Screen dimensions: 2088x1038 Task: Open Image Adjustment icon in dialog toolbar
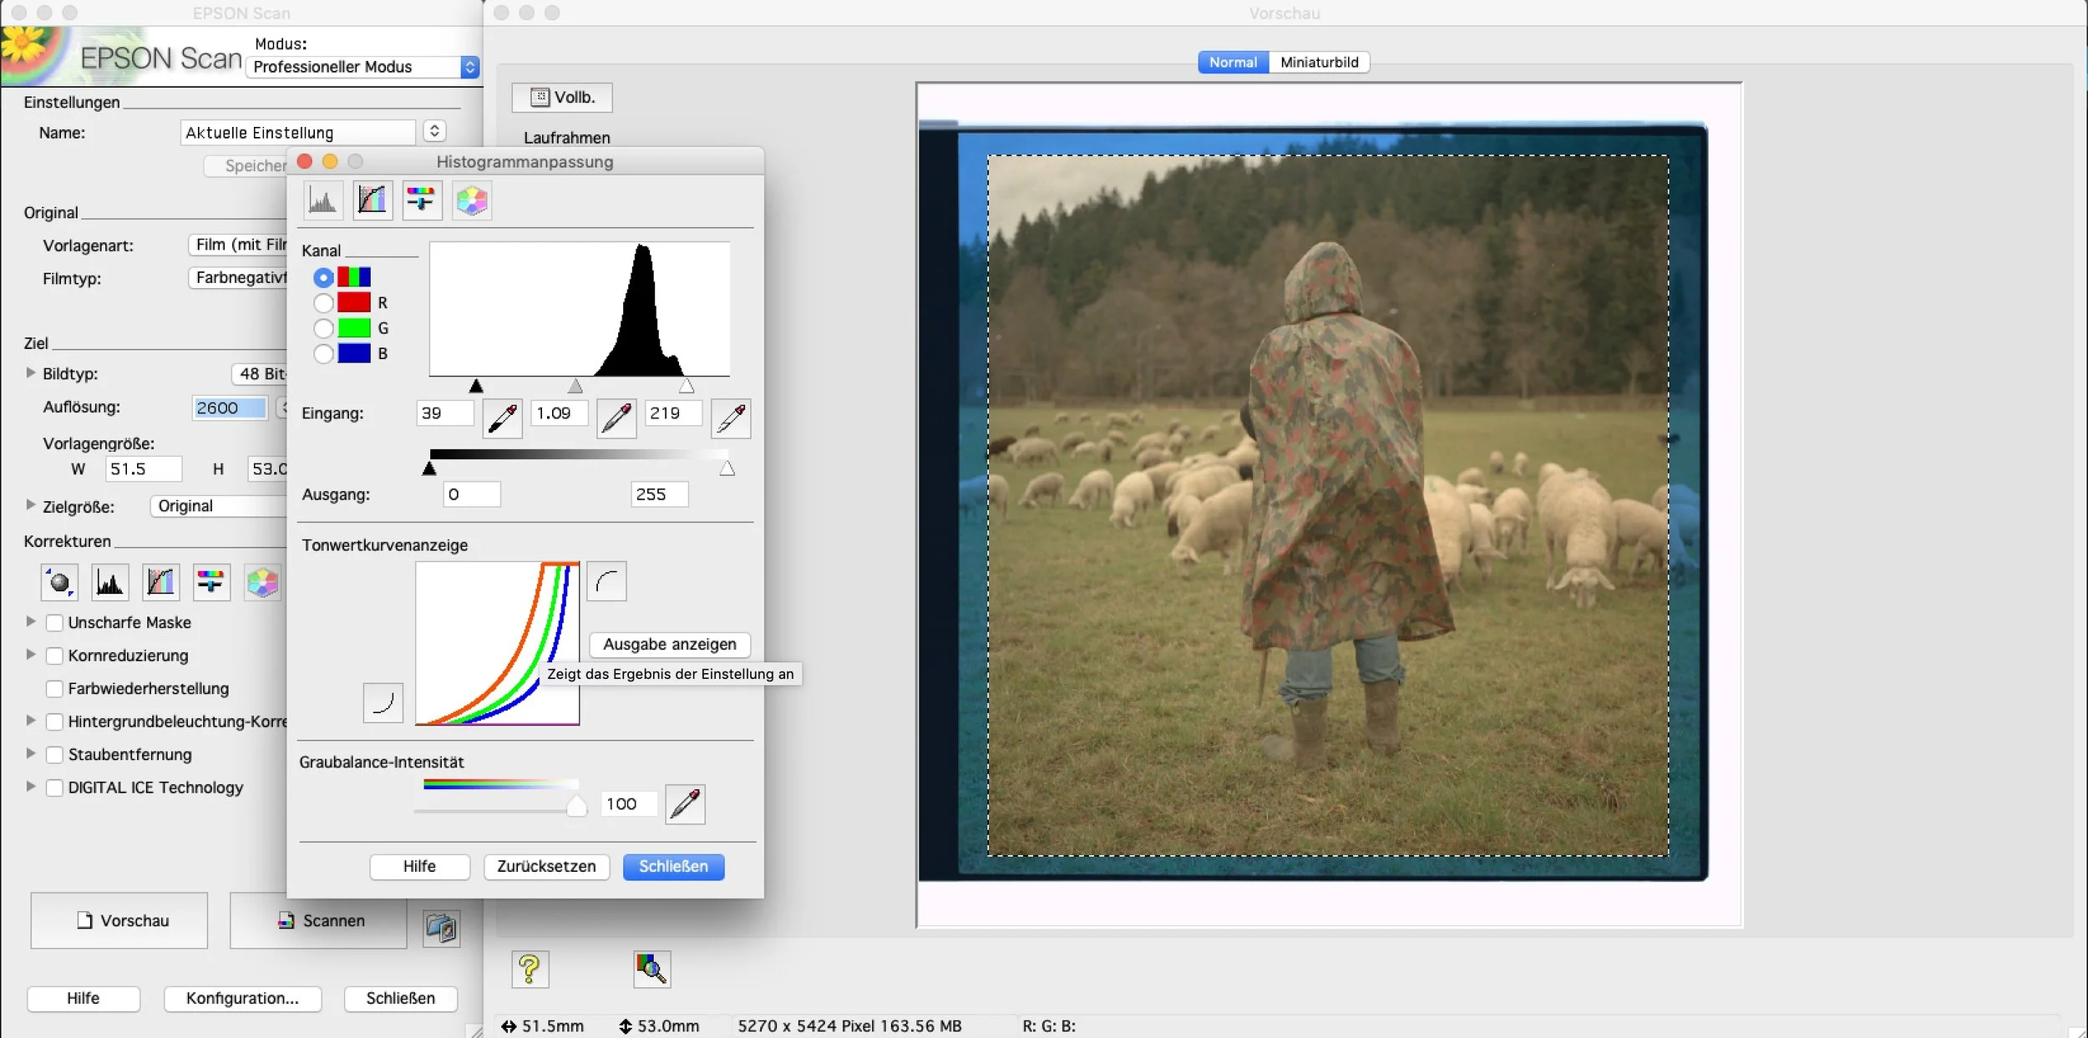pyautogui.click(x=421, y=200)
